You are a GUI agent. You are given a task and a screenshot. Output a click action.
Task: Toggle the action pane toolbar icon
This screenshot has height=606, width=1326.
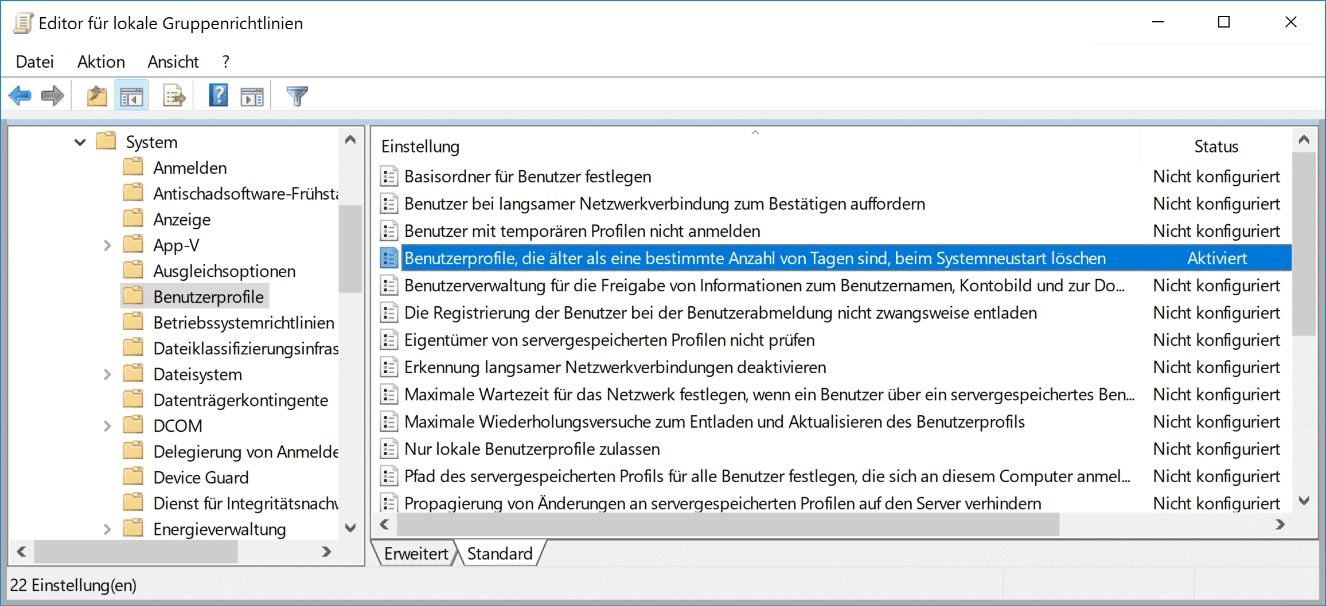252,96
